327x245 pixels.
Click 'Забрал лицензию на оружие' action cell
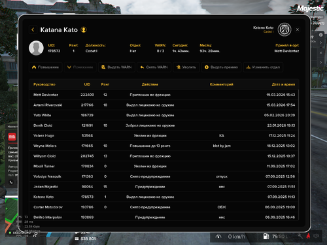150,125
